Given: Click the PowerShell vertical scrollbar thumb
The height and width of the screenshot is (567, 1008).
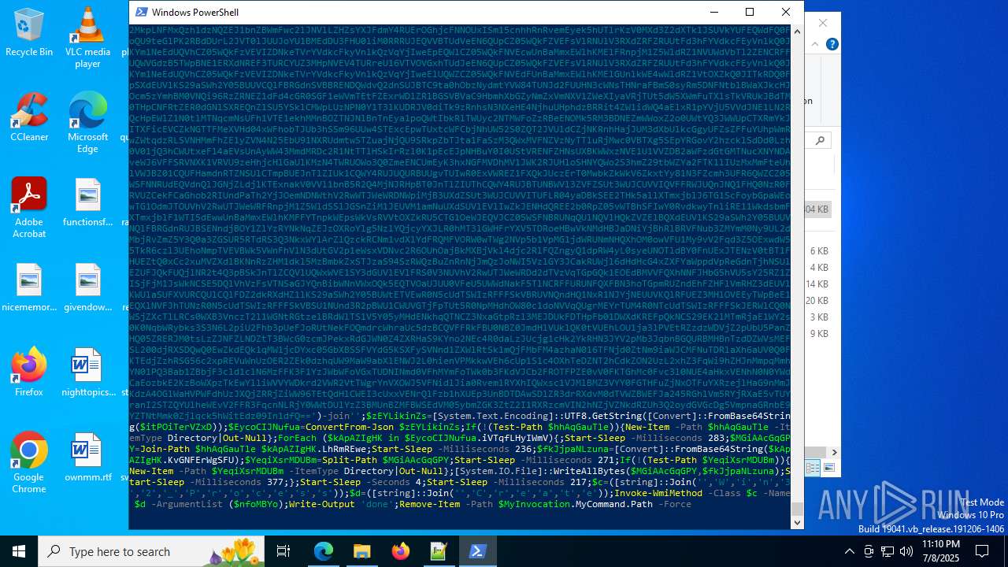Looking at the screenshot, I should 797,509.
